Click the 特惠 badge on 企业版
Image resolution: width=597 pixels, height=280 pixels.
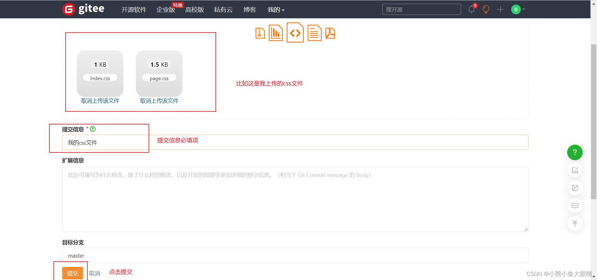[178, 5]
